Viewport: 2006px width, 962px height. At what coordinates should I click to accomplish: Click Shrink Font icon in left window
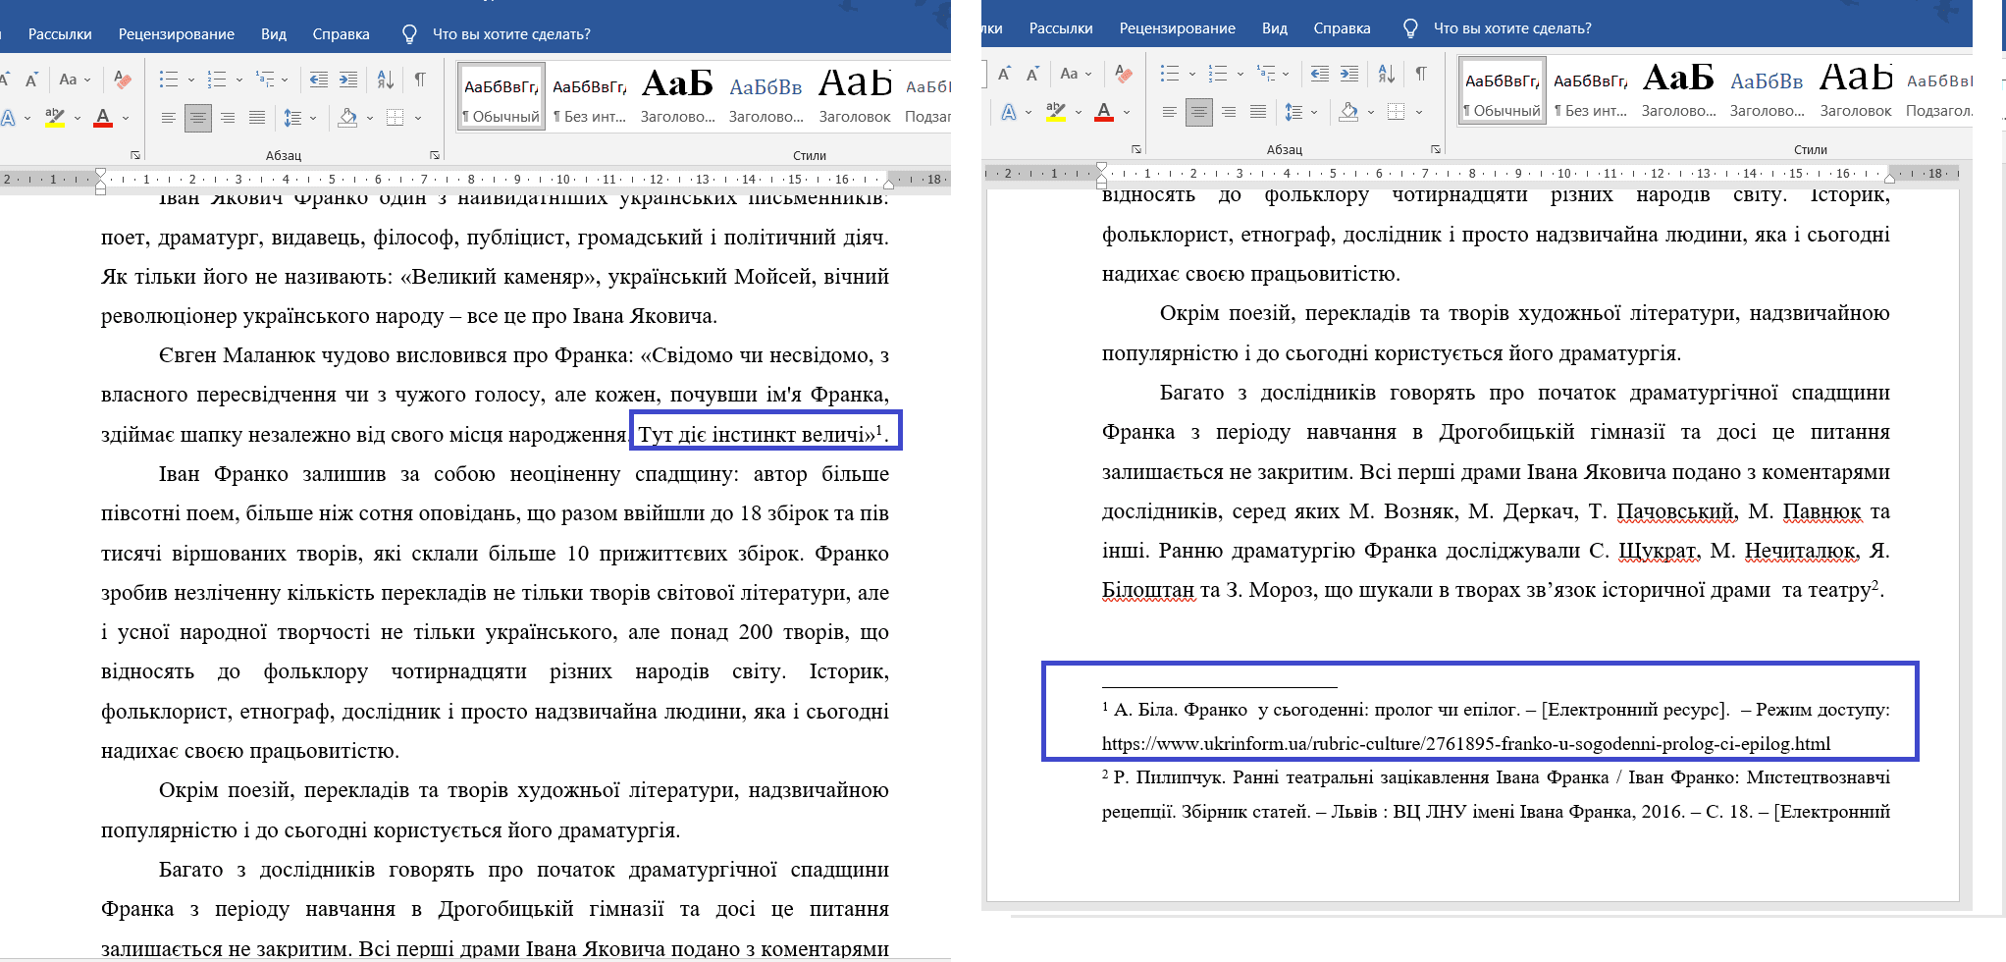pyautogui.click(x=31, y=80)
